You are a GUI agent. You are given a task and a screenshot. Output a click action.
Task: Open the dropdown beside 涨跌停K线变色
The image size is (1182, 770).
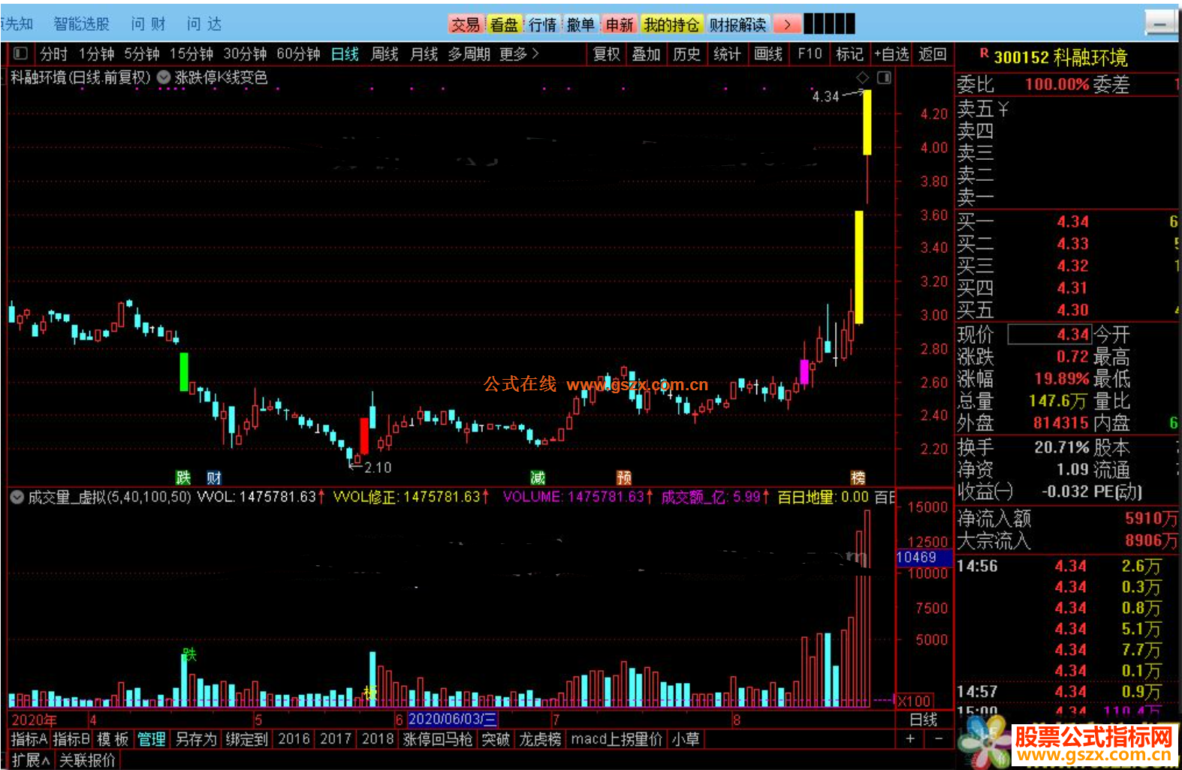[163, 77]
